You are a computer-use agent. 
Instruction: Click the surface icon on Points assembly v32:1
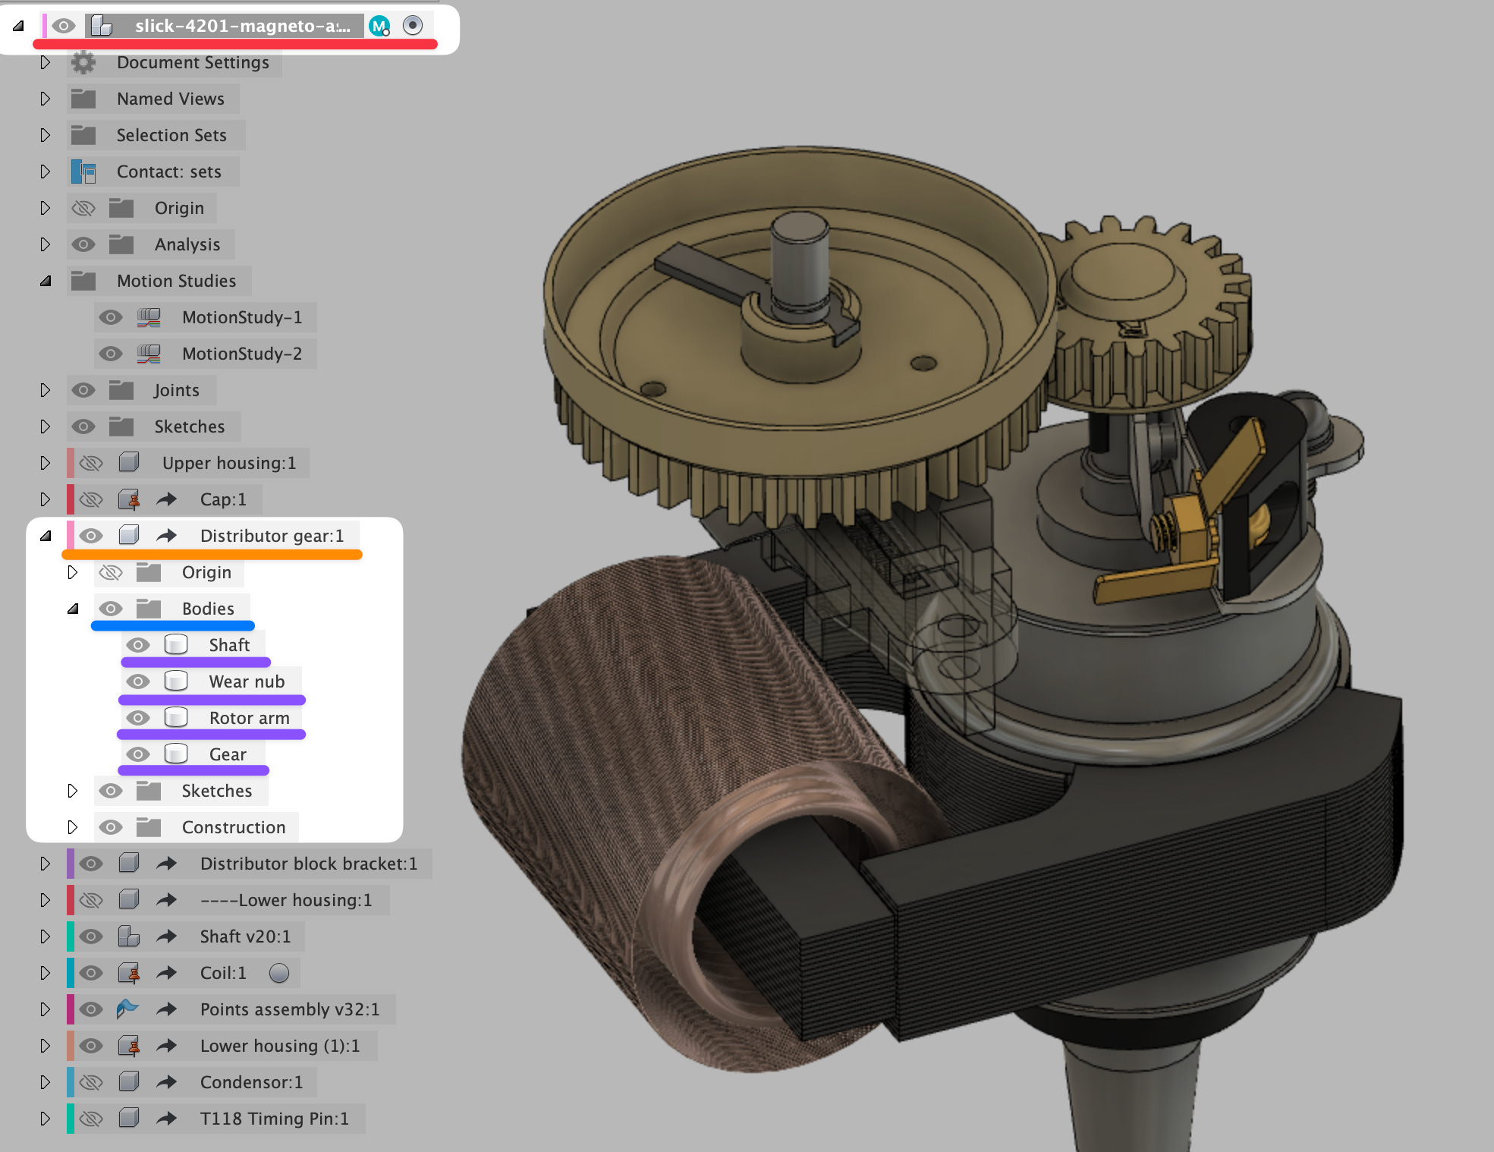coord(129,1009)
